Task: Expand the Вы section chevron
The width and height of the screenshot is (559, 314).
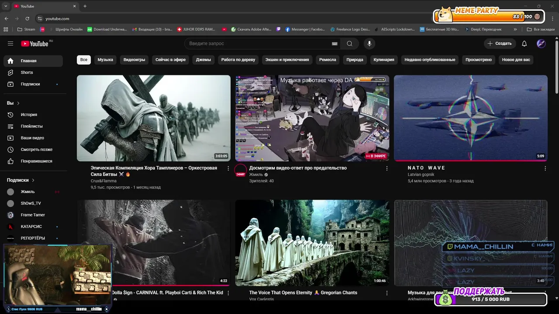Action: coord(18,103)
